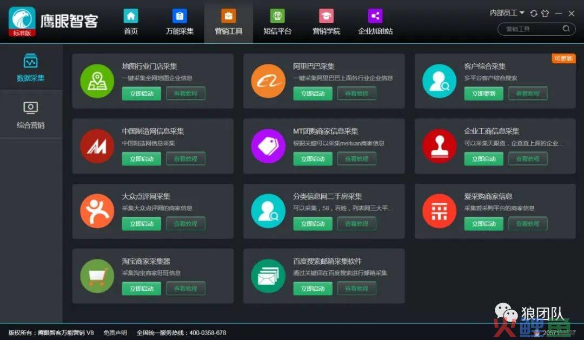Click the 鹰眼智客 eagle logo icon
The height and width of the screenshot is (340, 584).
pyautogui.click(x=22, y=21)
